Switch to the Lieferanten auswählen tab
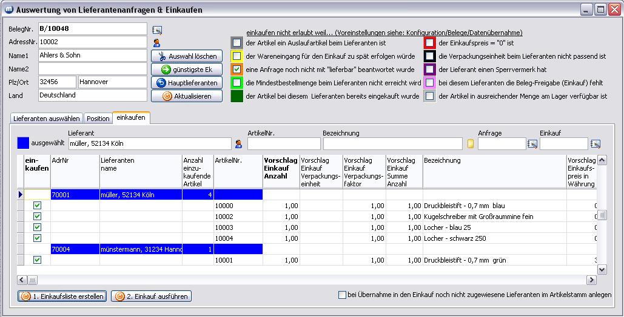Viewport: 624px width, 317px height. (x=46, y=119)
